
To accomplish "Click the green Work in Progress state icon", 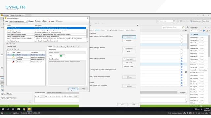I will click(13, 55).
